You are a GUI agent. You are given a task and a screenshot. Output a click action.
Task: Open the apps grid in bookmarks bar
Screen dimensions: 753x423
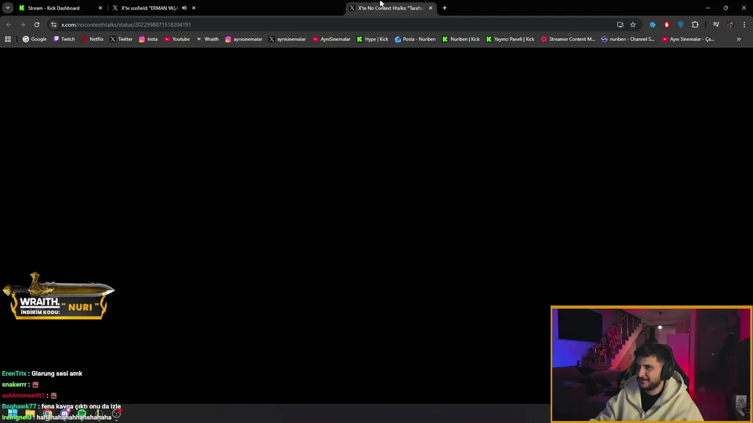coord(8,39)
